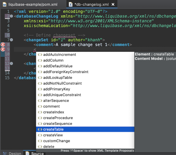Switch to the Source view tab

click(x=35, y=153)
